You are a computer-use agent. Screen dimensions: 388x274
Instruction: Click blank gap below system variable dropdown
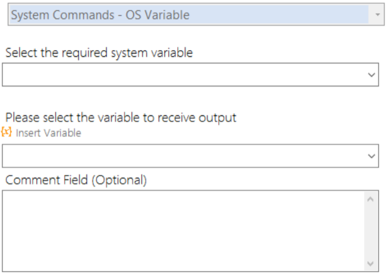tap(191, 98)
